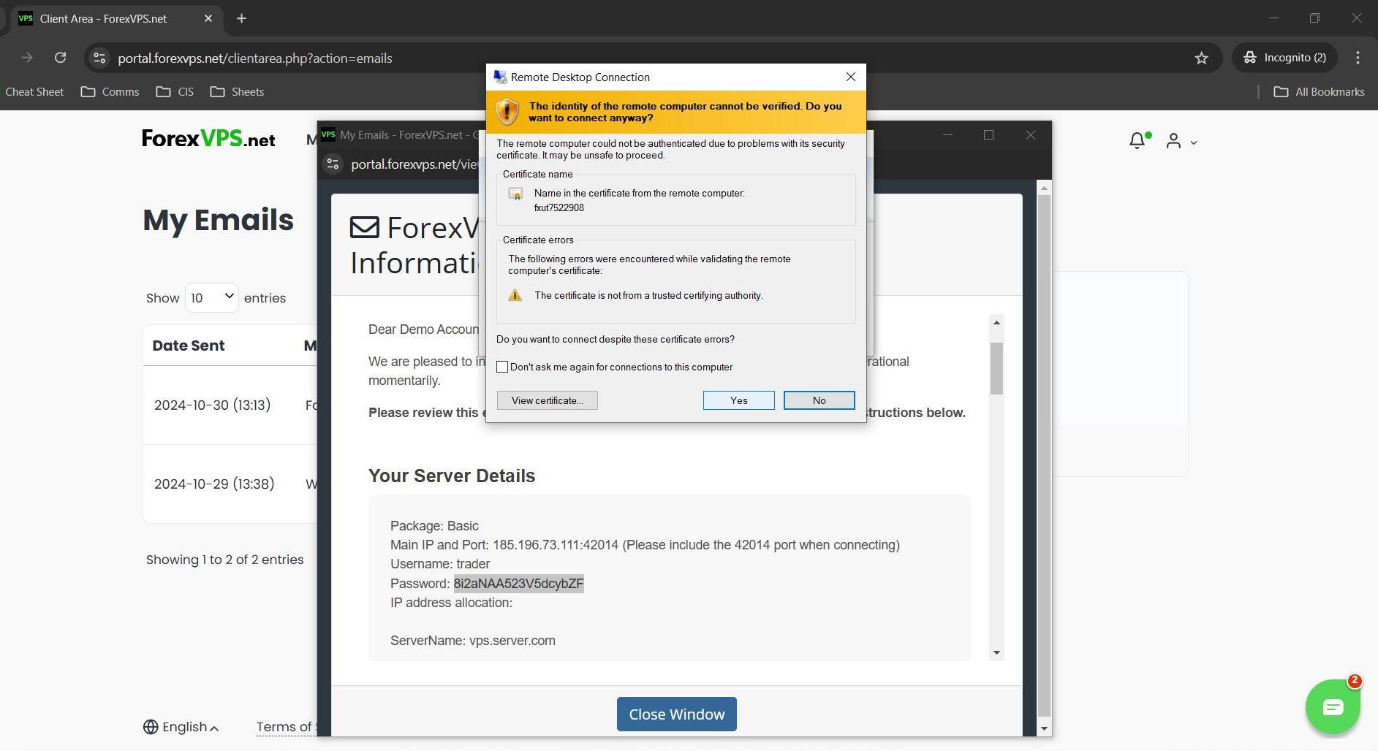Open CIS bookmarks folder
1378x751 pixels.
(x=175, y=91)
